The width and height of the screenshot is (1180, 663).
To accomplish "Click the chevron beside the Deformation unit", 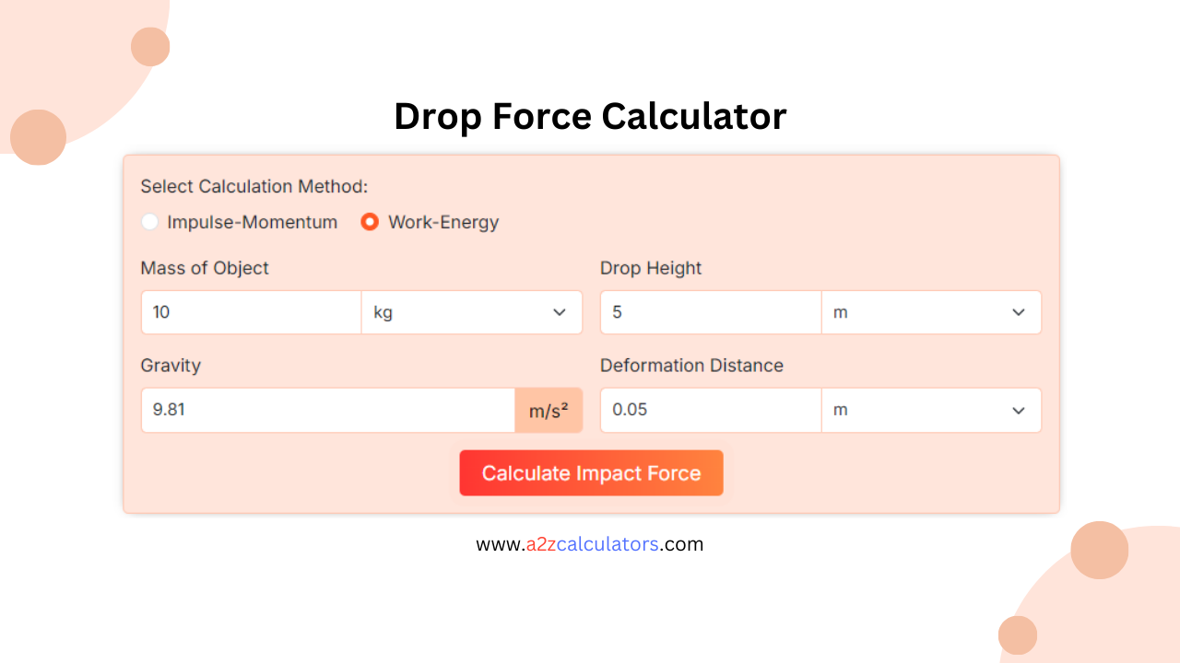I will click(1018, 410).
